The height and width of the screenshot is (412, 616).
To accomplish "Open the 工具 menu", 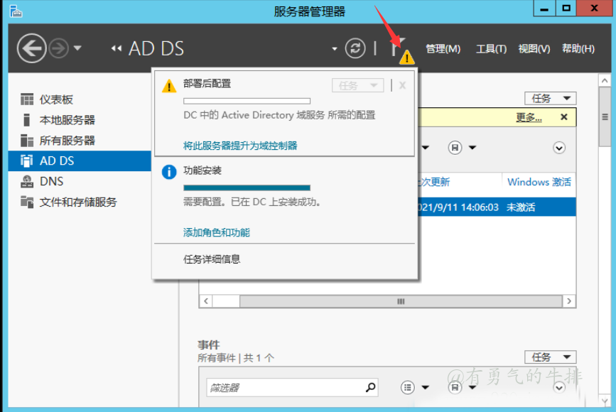I will click(x=490, y=48).
